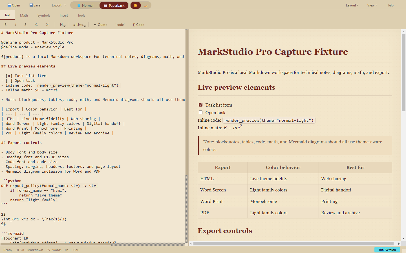
Task: Switch to moon dark mode
Action: pos(146,5)
